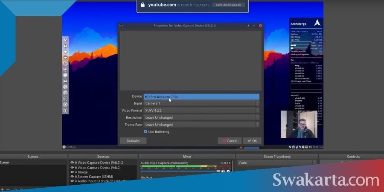Click the red recording icon in the taskbar

point(241,147)
